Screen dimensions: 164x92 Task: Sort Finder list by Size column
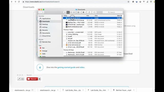point(88,16)
